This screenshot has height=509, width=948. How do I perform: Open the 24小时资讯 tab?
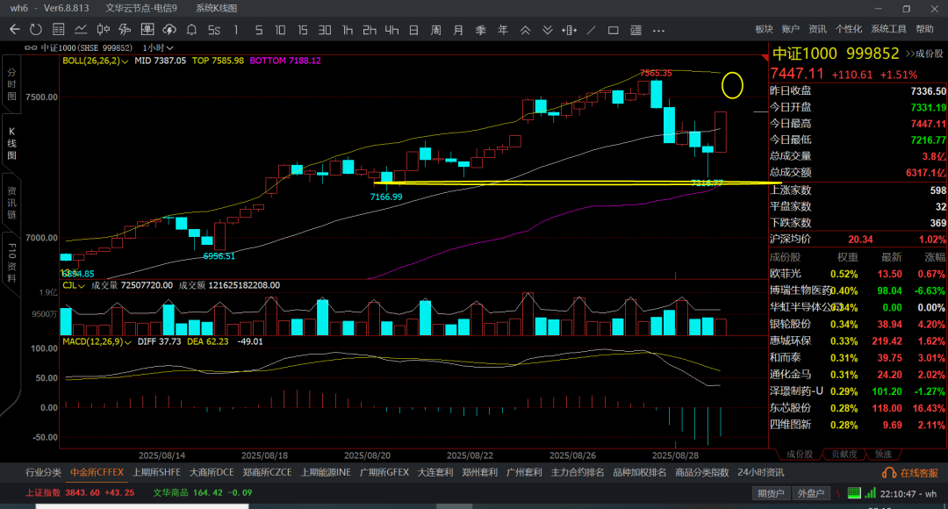click(x=760, y=473)
